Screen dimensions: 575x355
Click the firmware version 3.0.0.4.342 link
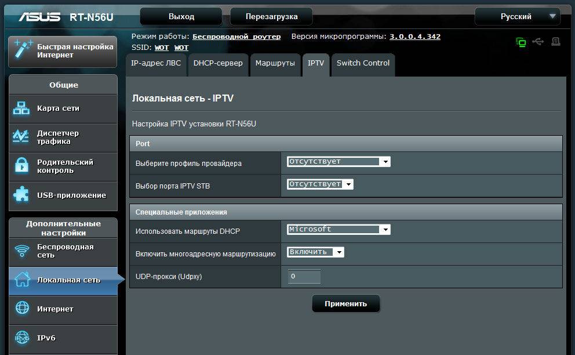click(x=414, y=37)
